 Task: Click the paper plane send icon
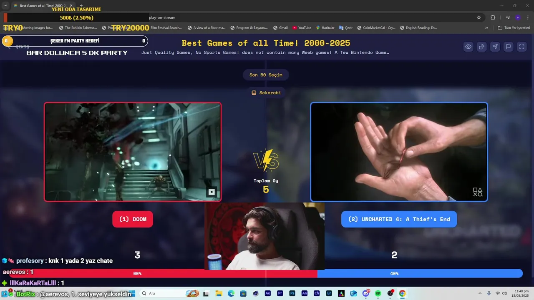[495, 47]
